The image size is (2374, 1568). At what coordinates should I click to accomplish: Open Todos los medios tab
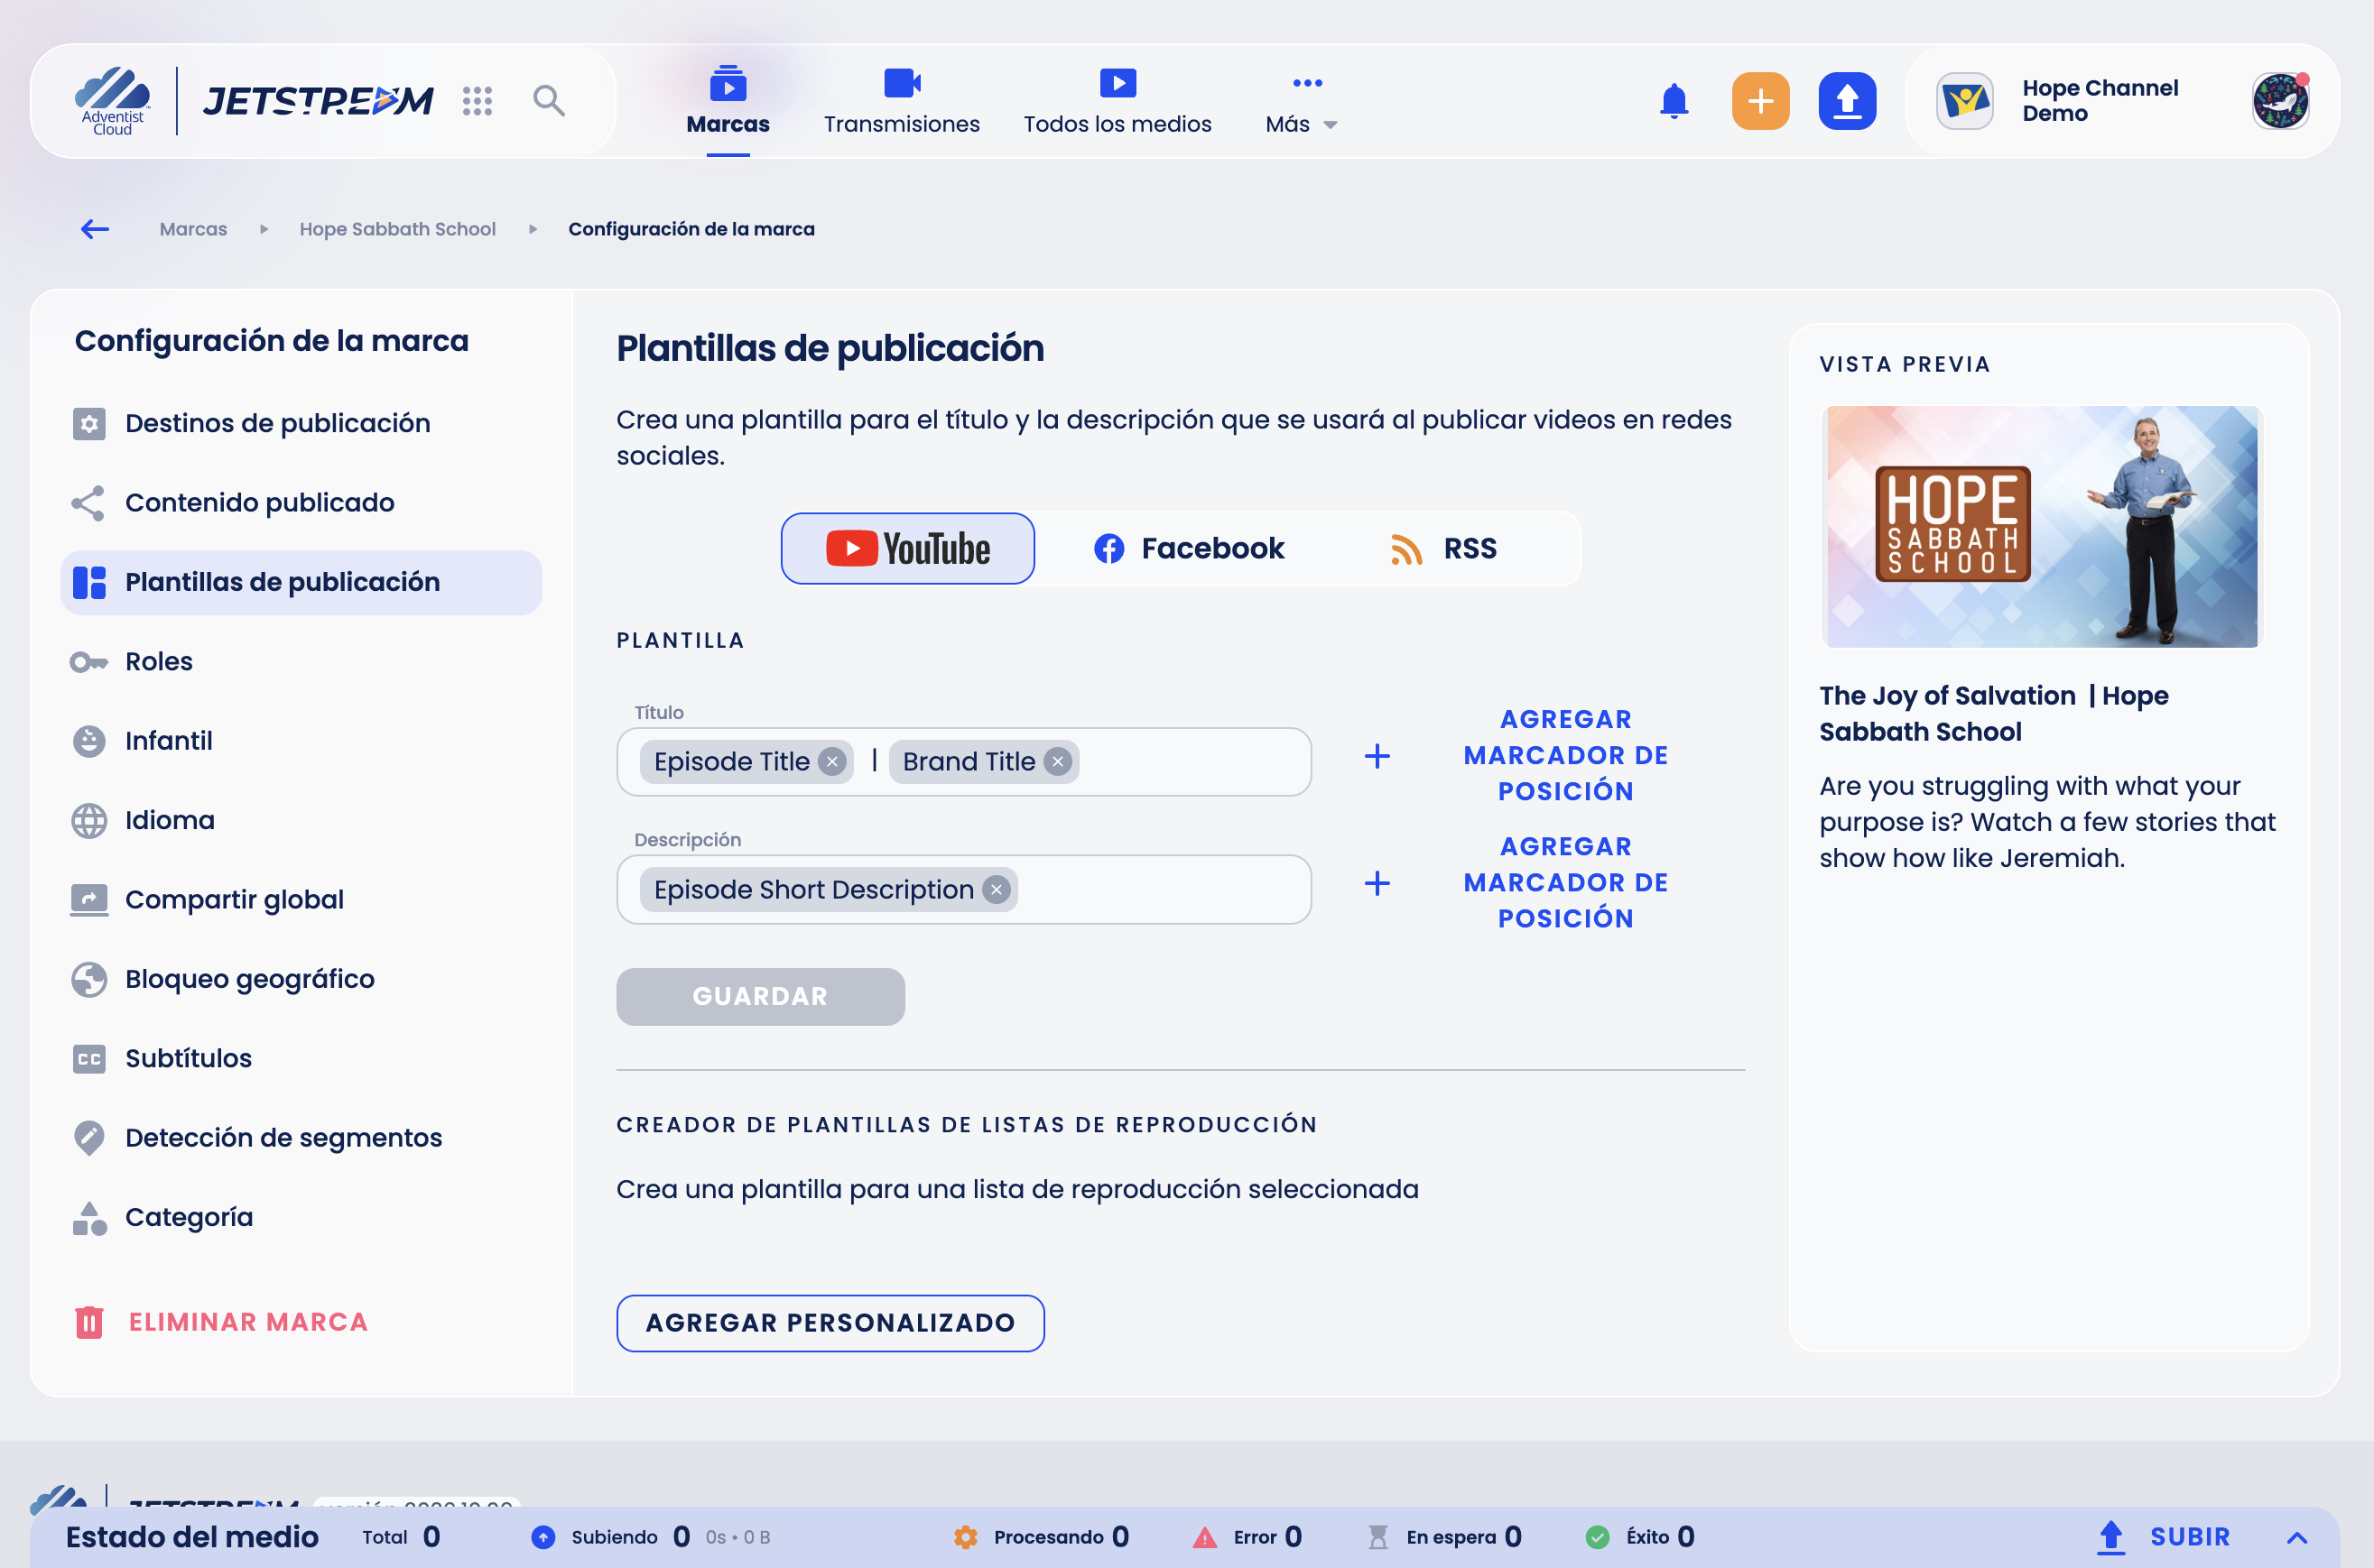click(x=1117, y=101)
